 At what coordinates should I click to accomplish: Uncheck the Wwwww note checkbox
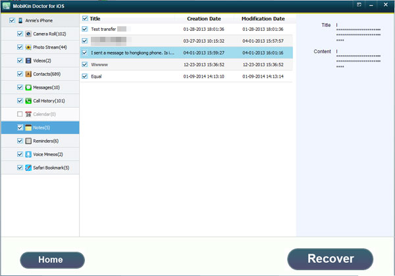(x=85, y=64)
